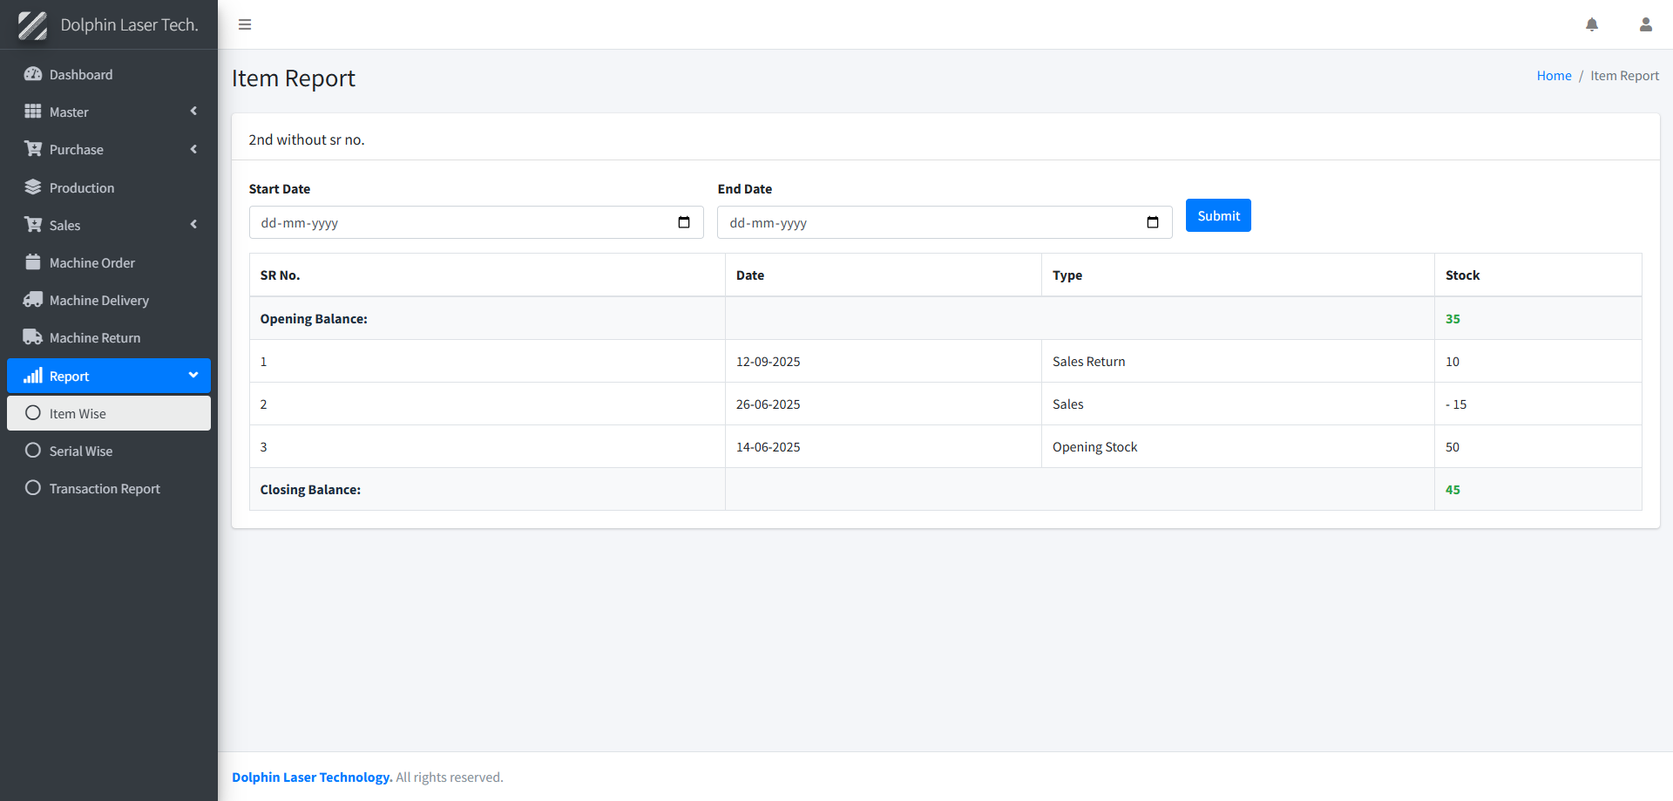Image resolution: width=1673 pixels, height=801 pixels.
Task: Select the Item Wise report option
Action: (x=78, y=414)
